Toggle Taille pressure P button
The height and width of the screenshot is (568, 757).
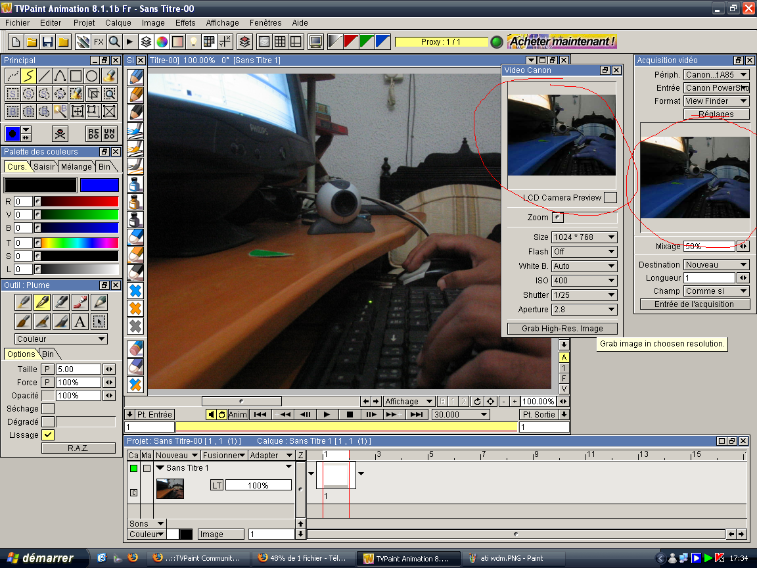47,369
